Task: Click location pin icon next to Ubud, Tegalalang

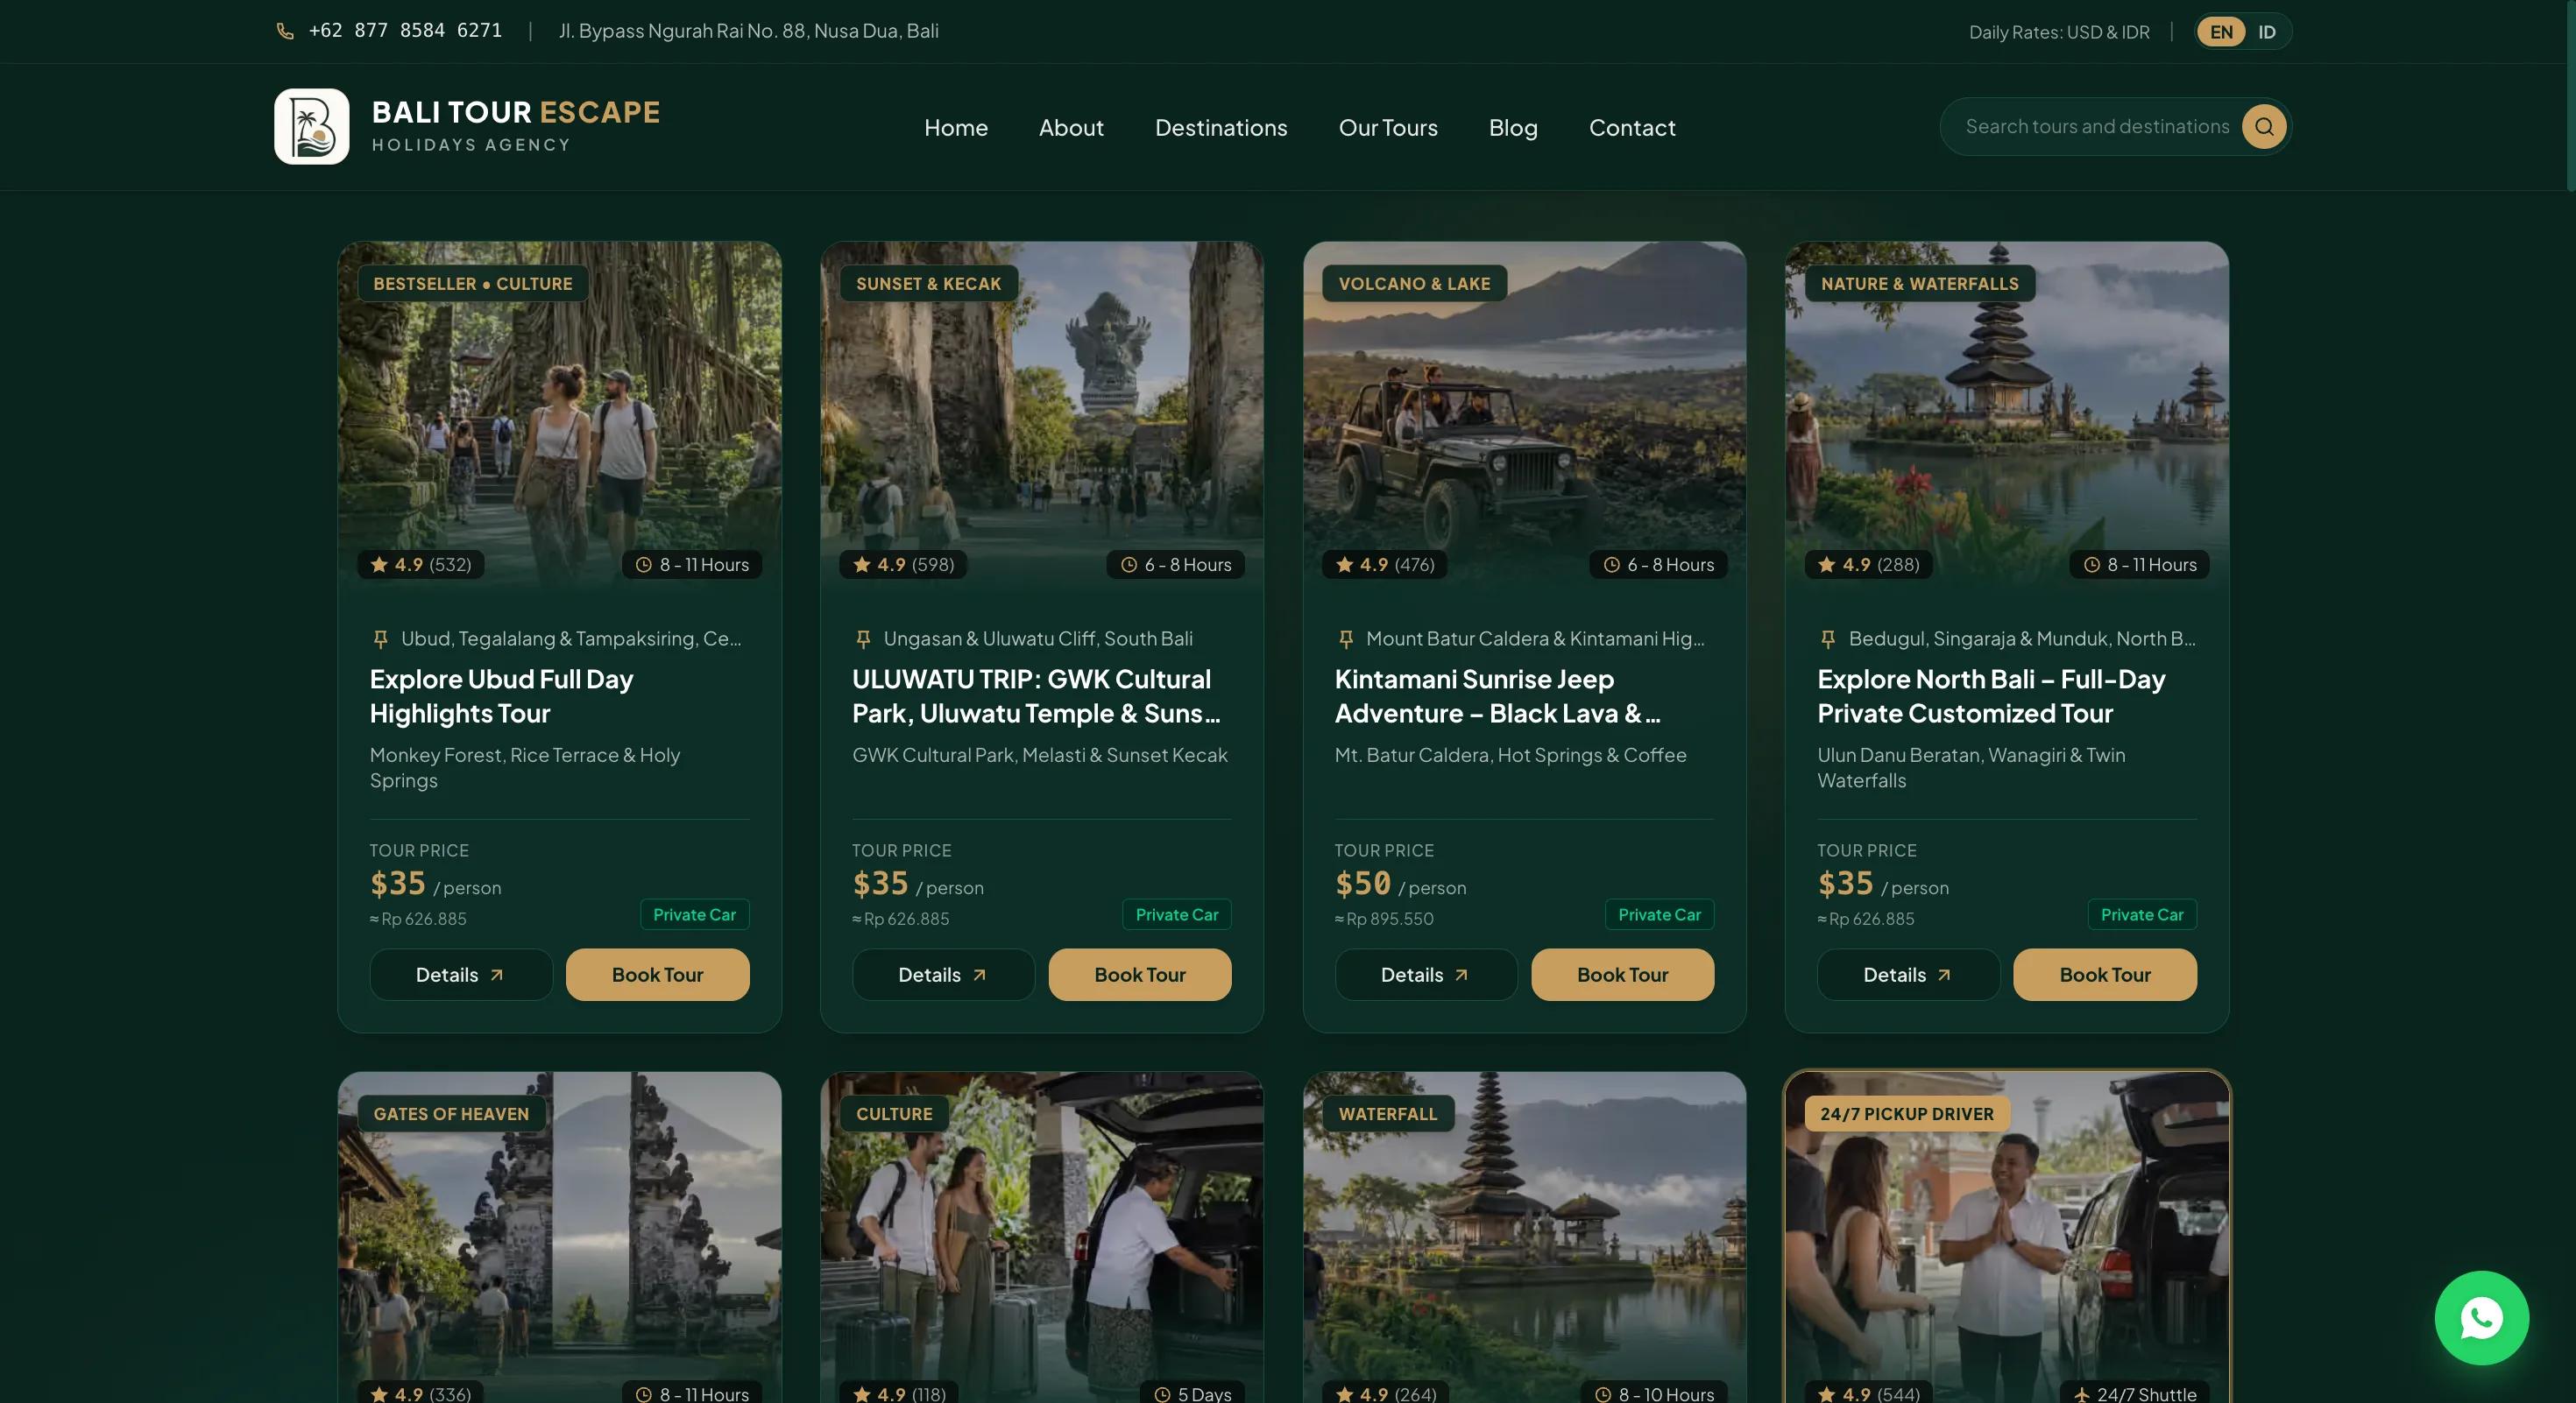Action: (x=380, y=638)
